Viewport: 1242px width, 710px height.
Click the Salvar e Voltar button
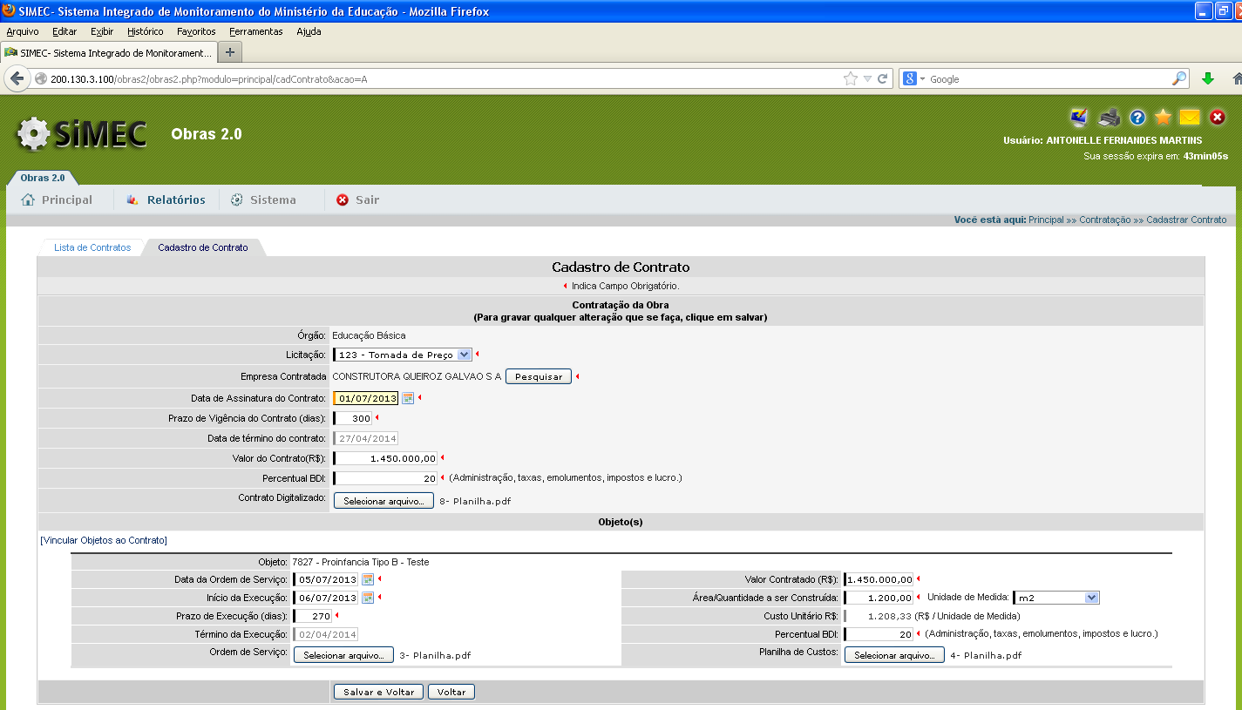pyautogui.click(x=378, y=692)
